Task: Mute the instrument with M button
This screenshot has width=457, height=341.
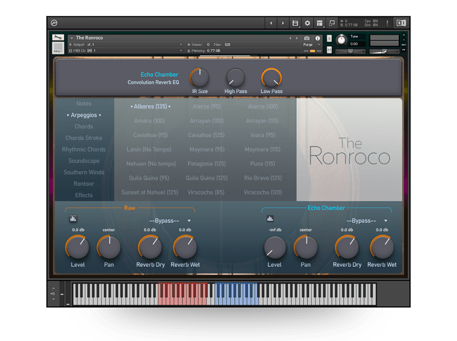Action: click(x=329, y=50)
